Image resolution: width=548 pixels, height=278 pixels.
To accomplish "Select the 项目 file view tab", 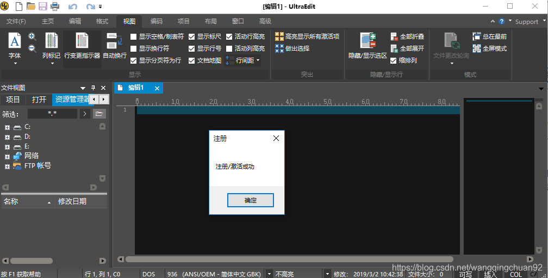I will pos(13,100).
